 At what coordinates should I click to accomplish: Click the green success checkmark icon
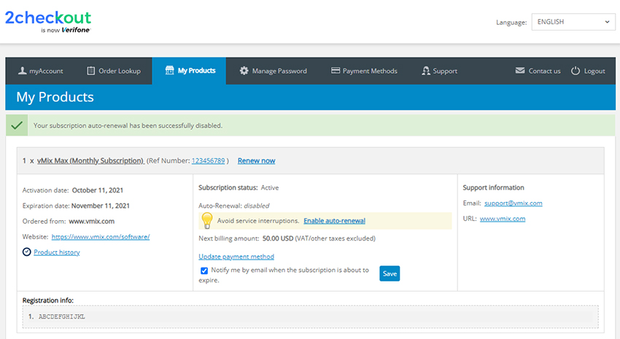point(17,125)
